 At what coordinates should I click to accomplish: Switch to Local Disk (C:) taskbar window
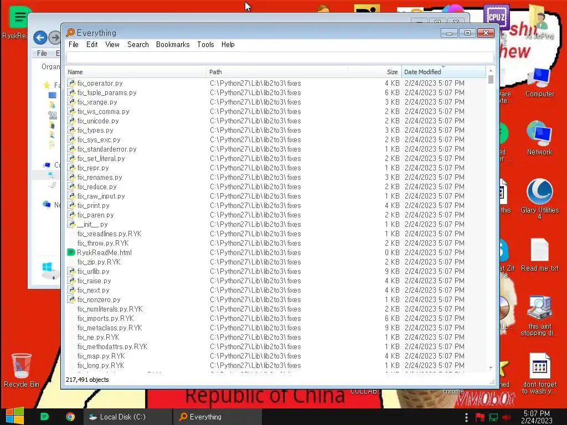(128, 417)
